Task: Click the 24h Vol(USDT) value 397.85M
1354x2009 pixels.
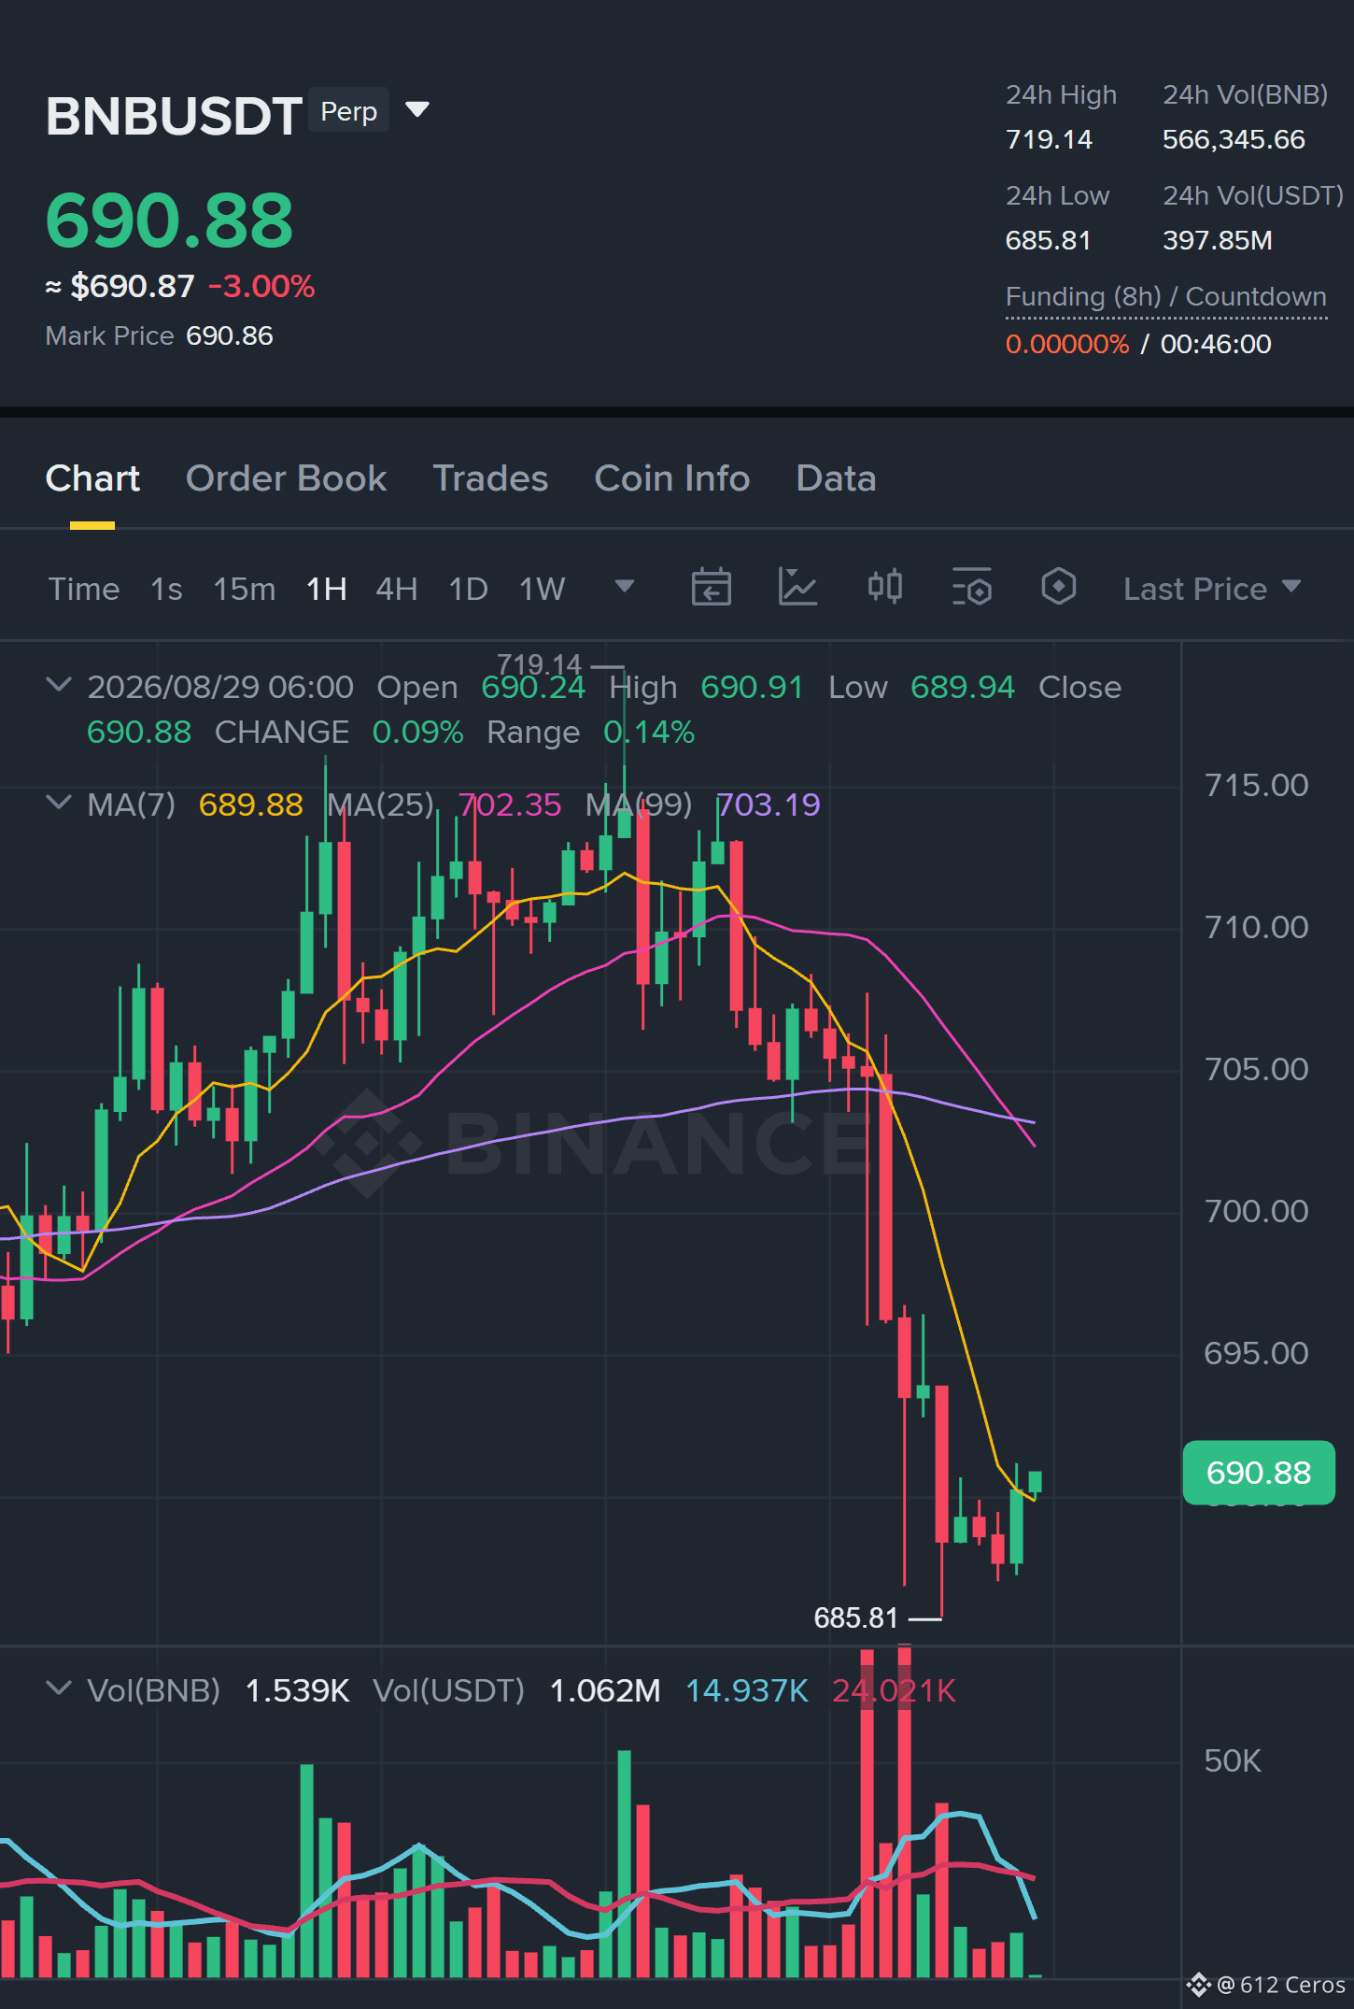Action: 1218,240
